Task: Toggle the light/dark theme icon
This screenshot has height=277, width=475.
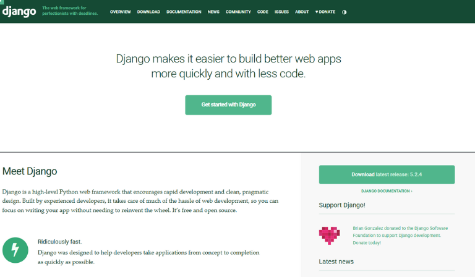Action: pos(344,12)
